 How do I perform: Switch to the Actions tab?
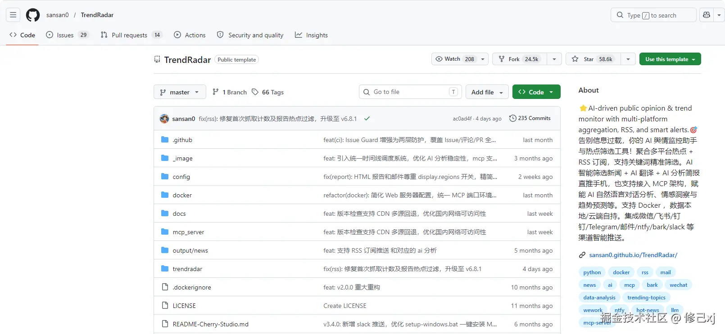190,35
